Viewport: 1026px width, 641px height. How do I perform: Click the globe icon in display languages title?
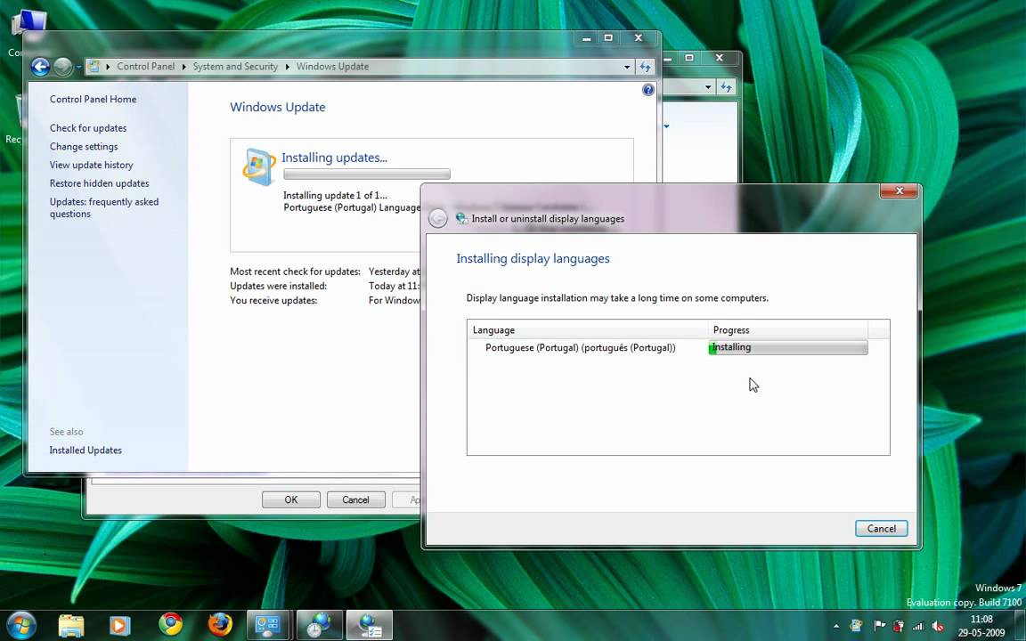462,218
